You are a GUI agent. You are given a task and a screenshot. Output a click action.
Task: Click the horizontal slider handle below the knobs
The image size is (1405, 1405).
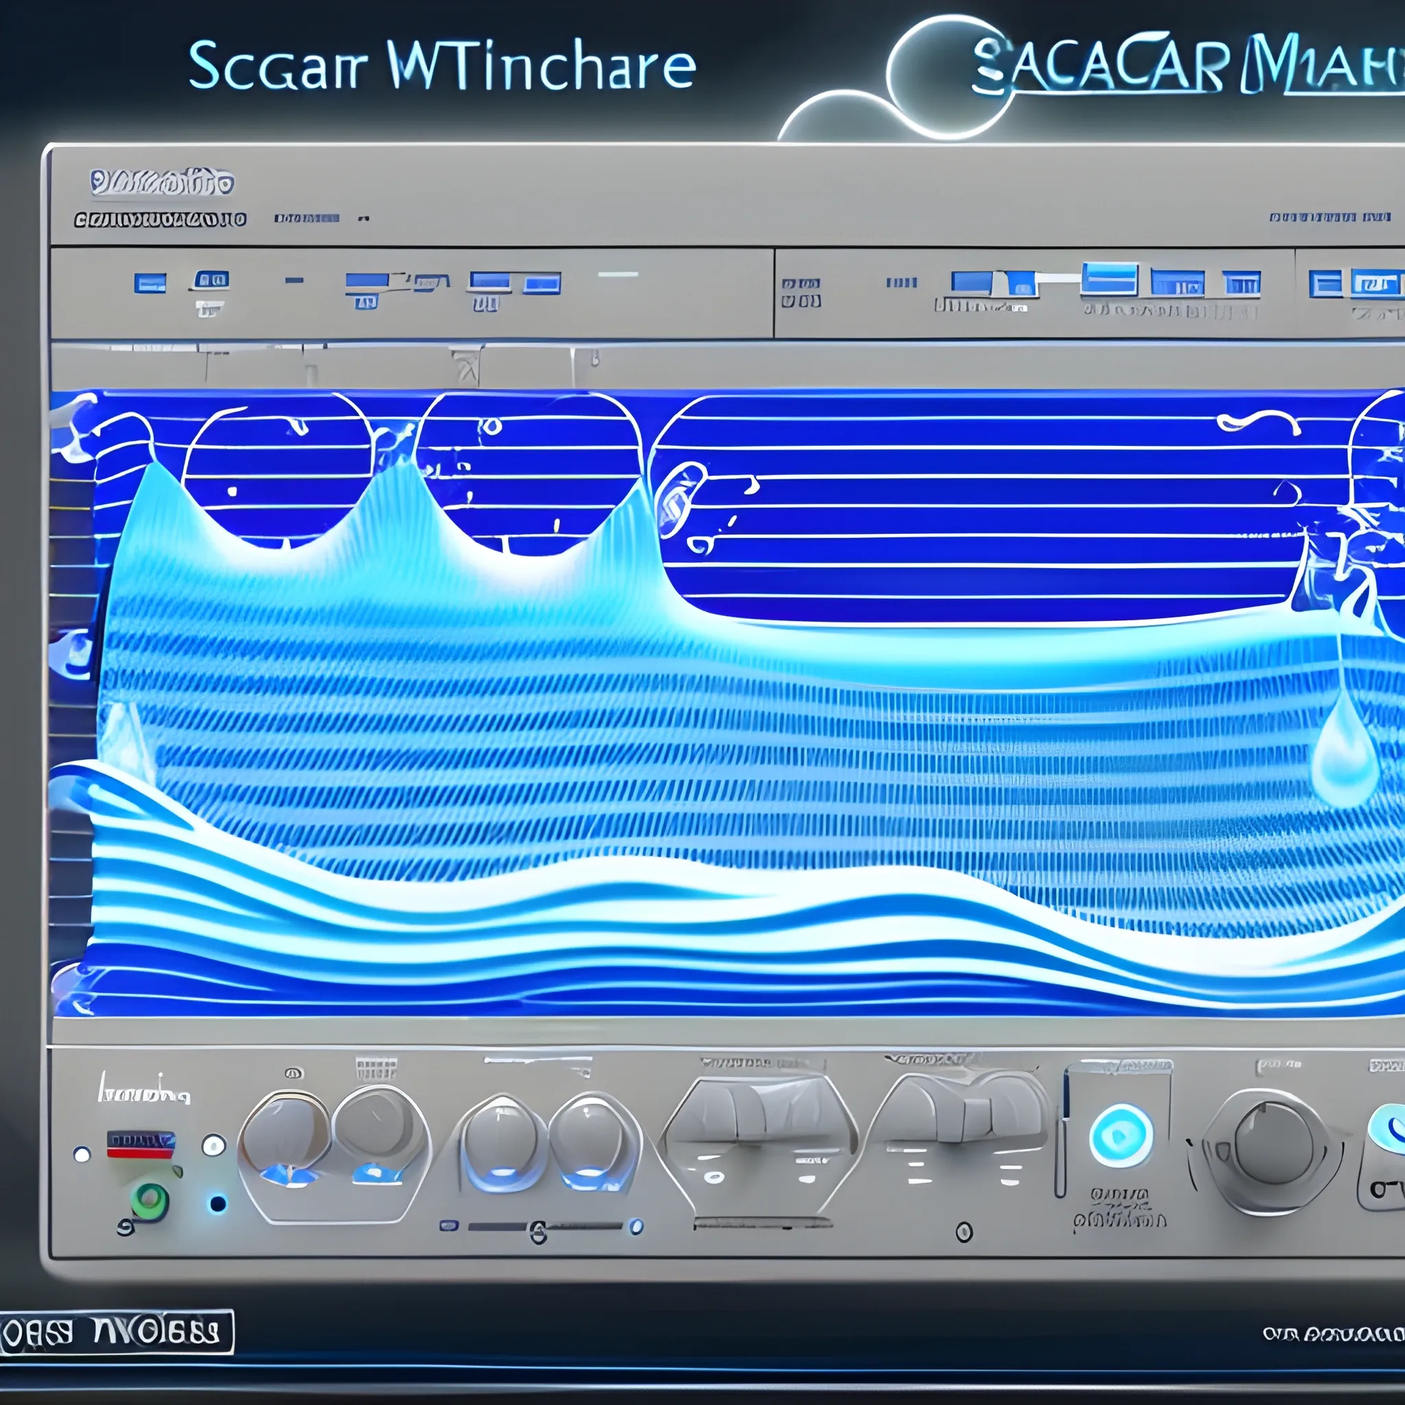(538, 1232)
